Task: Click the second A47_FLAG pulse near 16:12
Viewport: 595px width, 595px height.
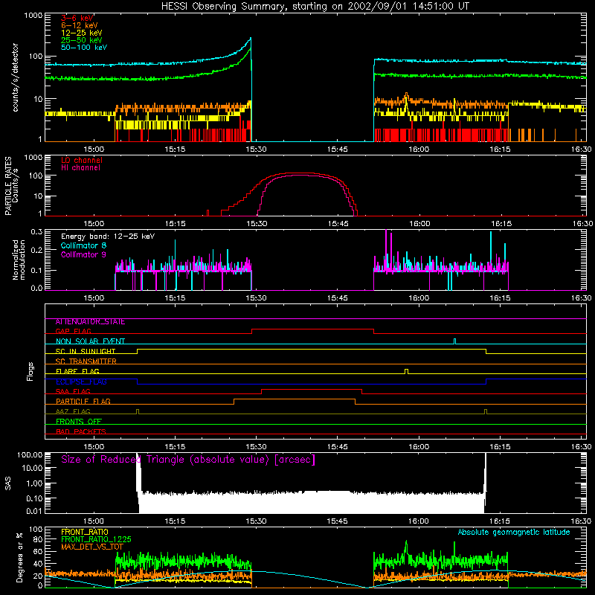Action: coord(486,411)
